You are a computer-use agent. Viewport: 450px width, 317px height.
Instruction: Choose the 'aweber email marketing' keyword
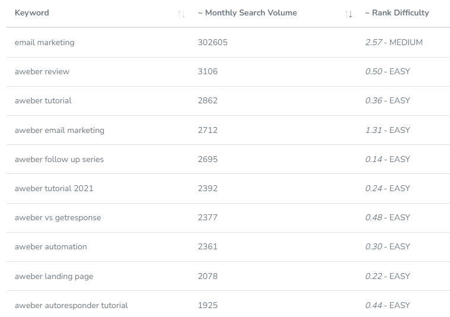(59, 130)
